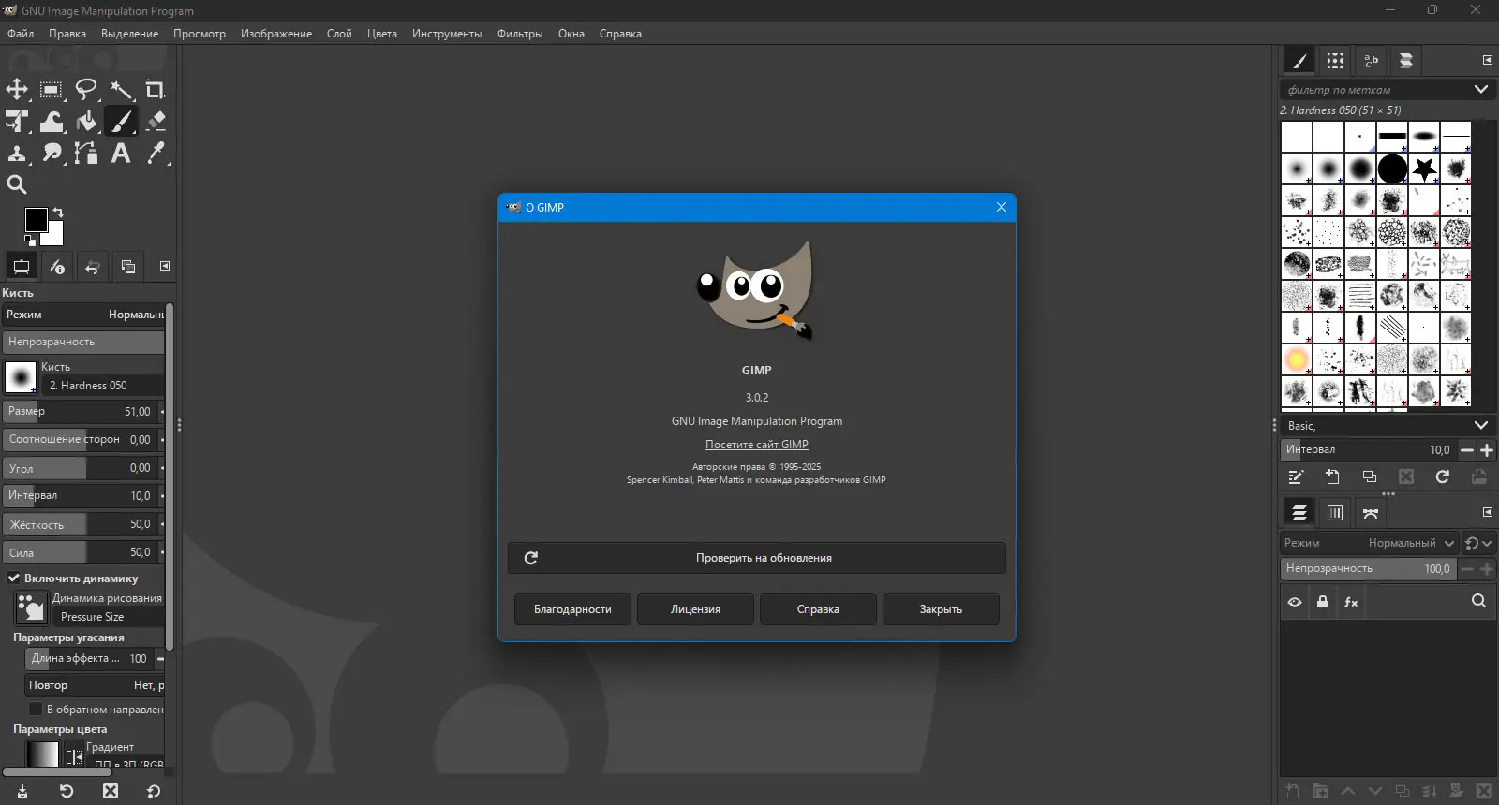The width and height of the screenshot is (1499, 805).
Task: Open the layers dock tab configuration menu
Action: [x=1487, y=512]
